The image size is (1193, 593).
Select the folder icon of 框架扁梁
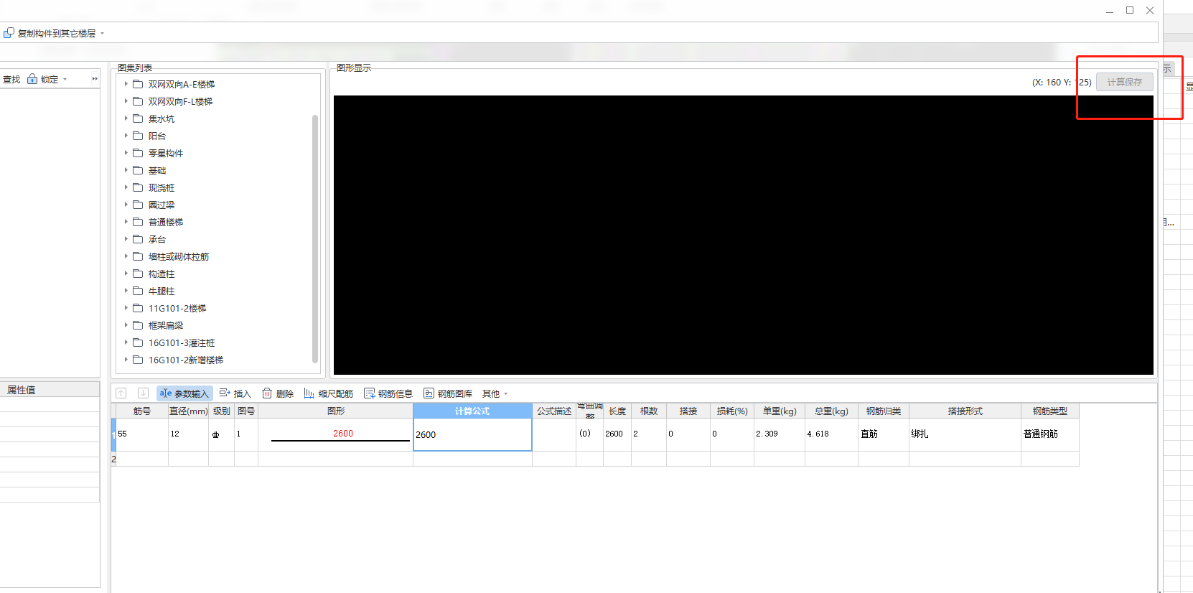(x=138, y=325)
